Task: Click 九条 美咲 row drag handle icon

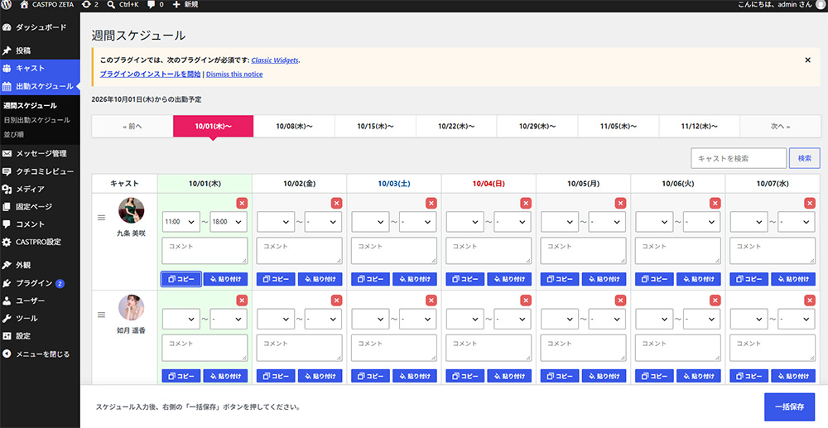Action: [101, 218]
